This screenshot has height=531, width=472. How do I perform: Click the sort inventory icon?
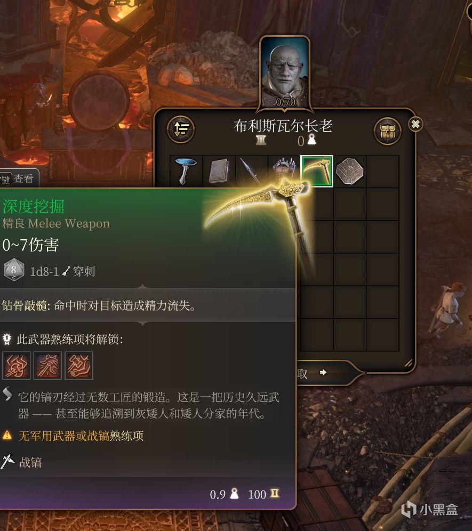coord(181,129)
